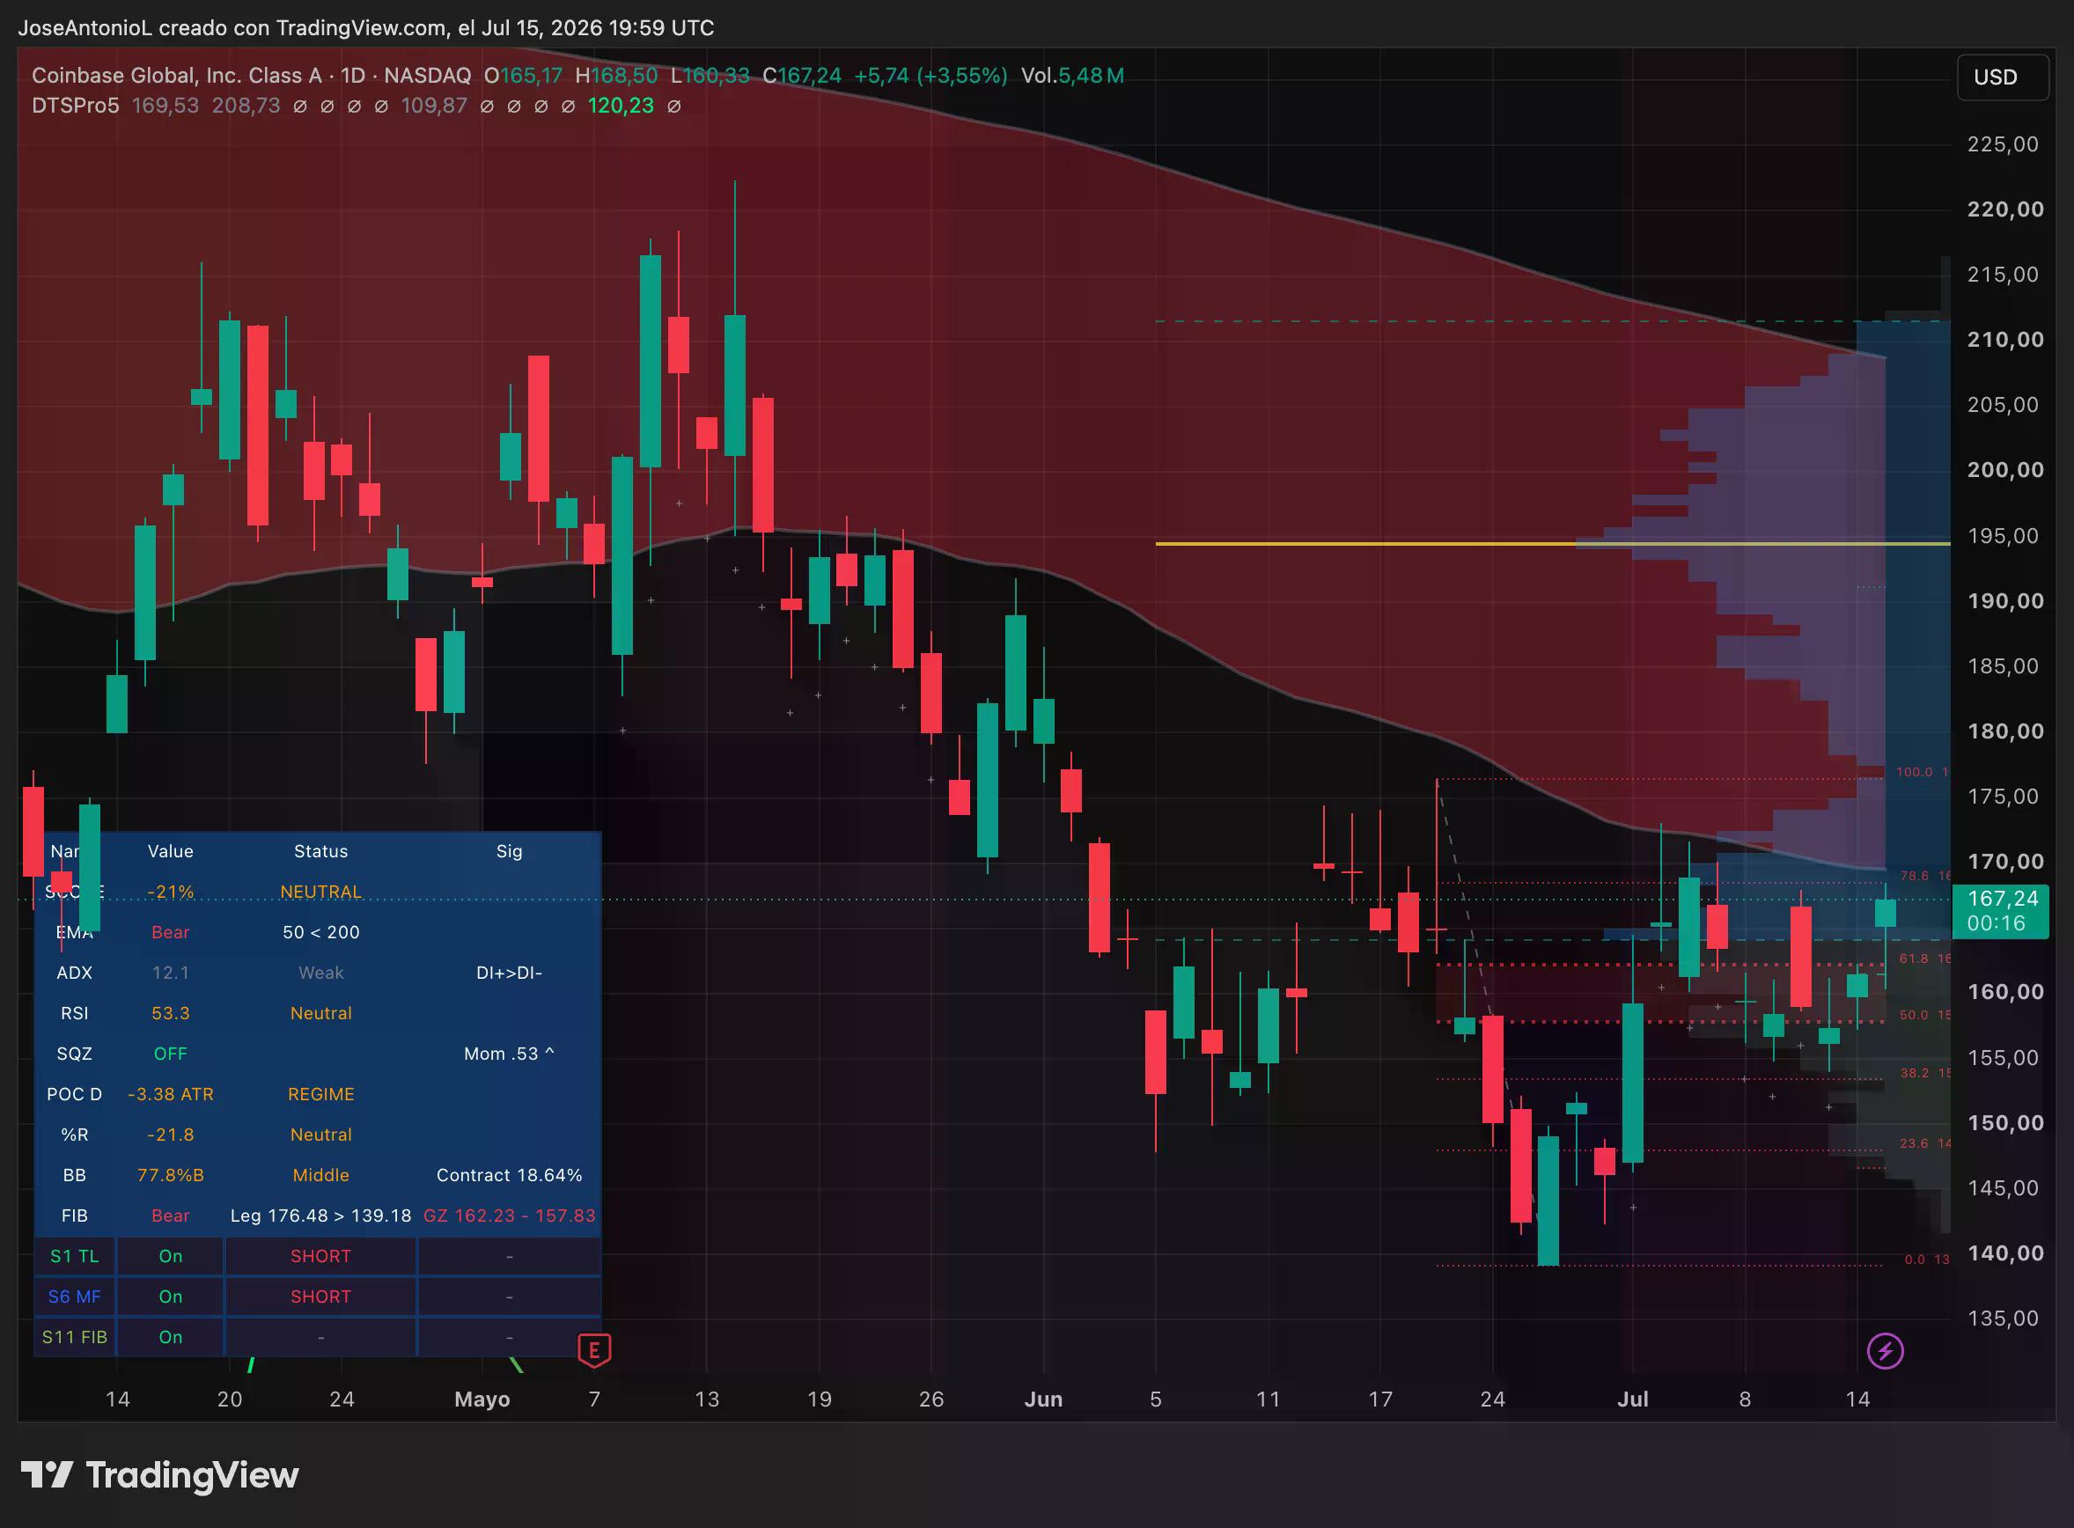Click the On value in S11 FIB row
The height and width of the screenshot is (1528, 2074).
tap(170, 1338)
